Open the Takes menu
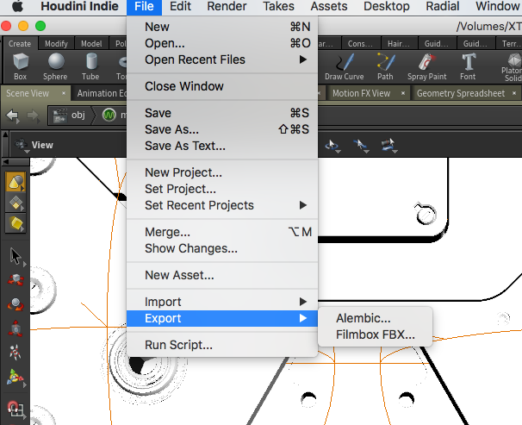The width and height of the screenshot is (522, 425). 278,6
